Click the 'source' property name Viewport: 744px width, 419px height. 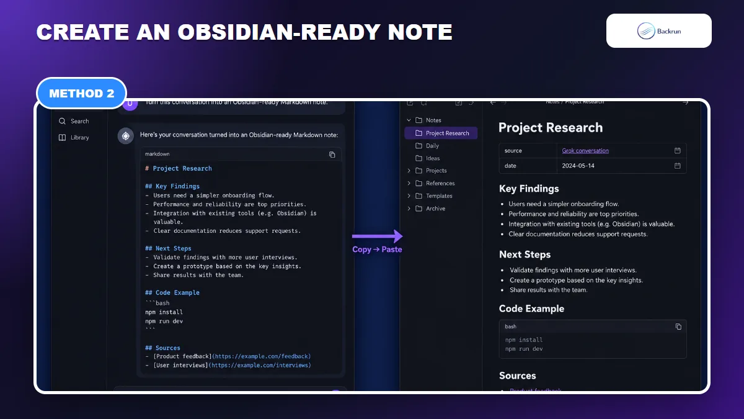[x=513, y=151]
